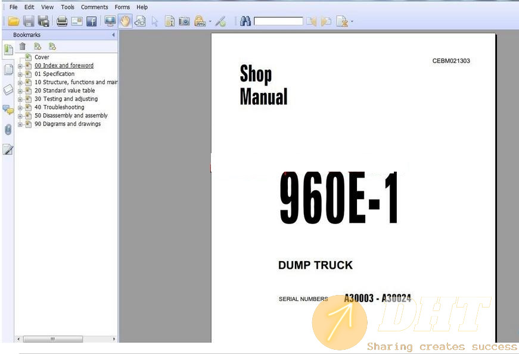Viewport: 519px width, 354px height.
Task: Go to the Cover bookmark
Action: [x=42, y=57]
